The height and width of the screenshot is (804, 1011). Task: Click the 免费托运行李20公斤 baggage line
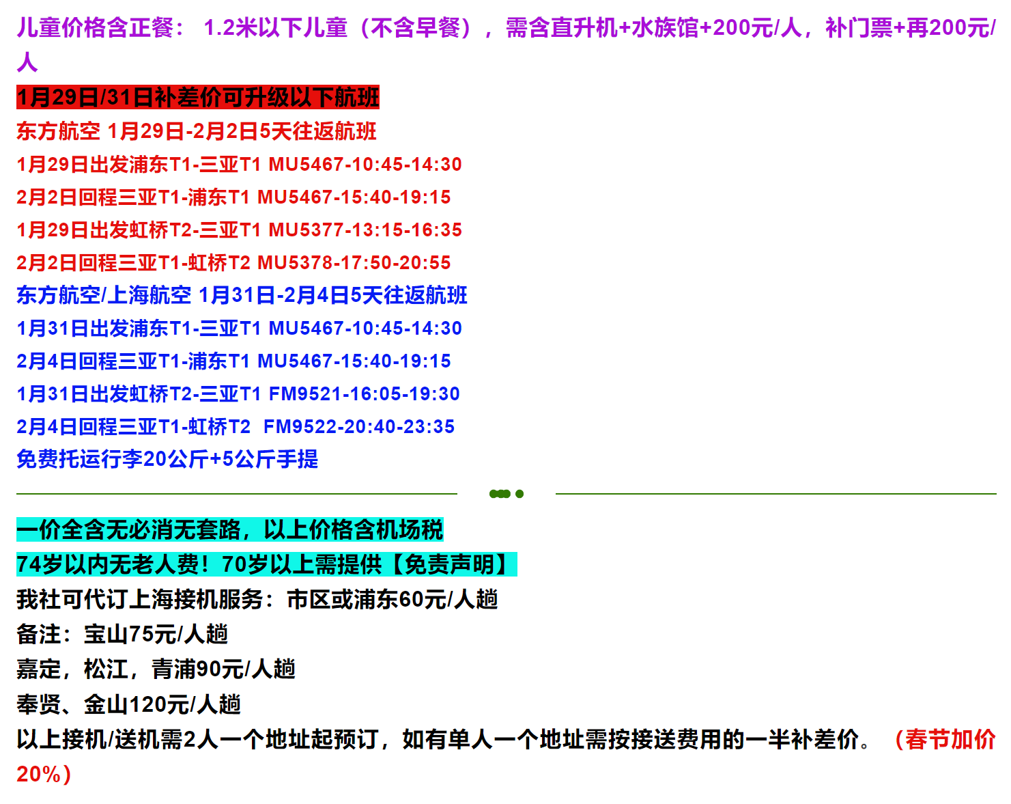[x=167, y=459]
